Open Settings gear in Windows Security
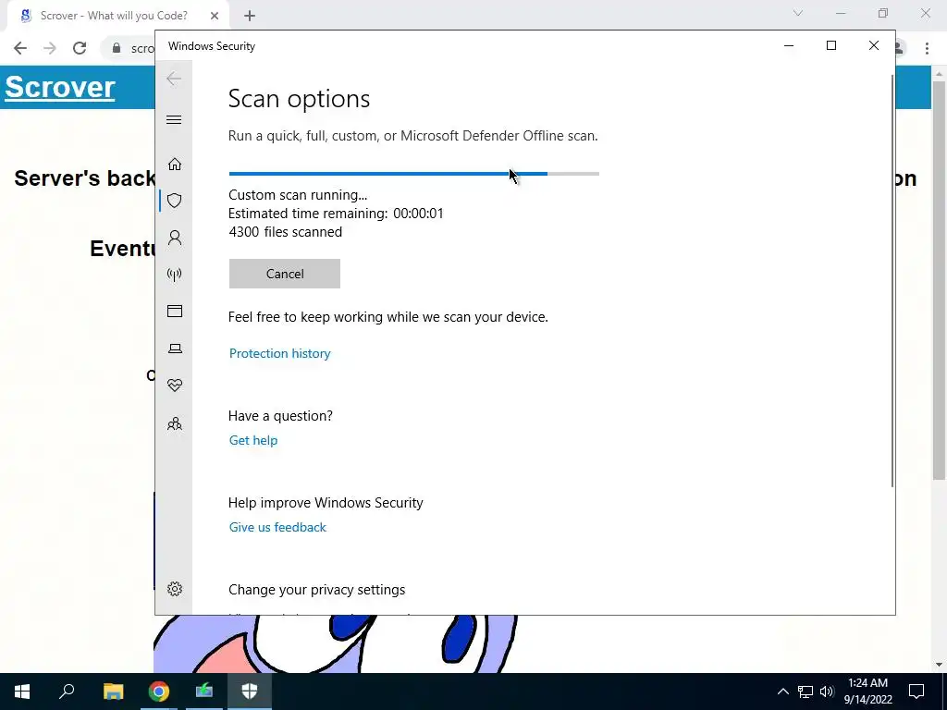This screenshot has height=710, width=947. [175, 589]
